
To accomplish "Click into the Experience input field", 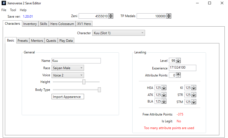I will [x=182, y=68].
